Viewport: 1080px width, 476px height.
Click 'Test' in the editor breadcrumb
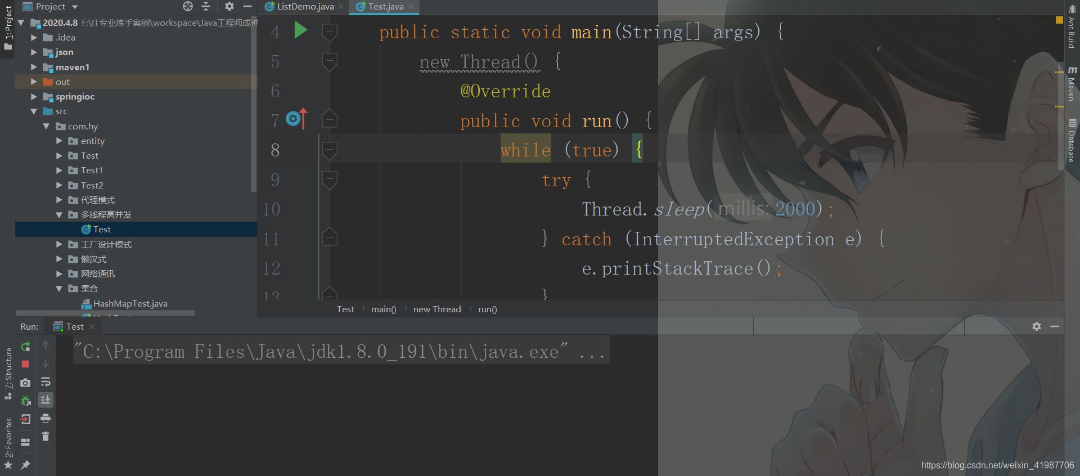[345, 309]
